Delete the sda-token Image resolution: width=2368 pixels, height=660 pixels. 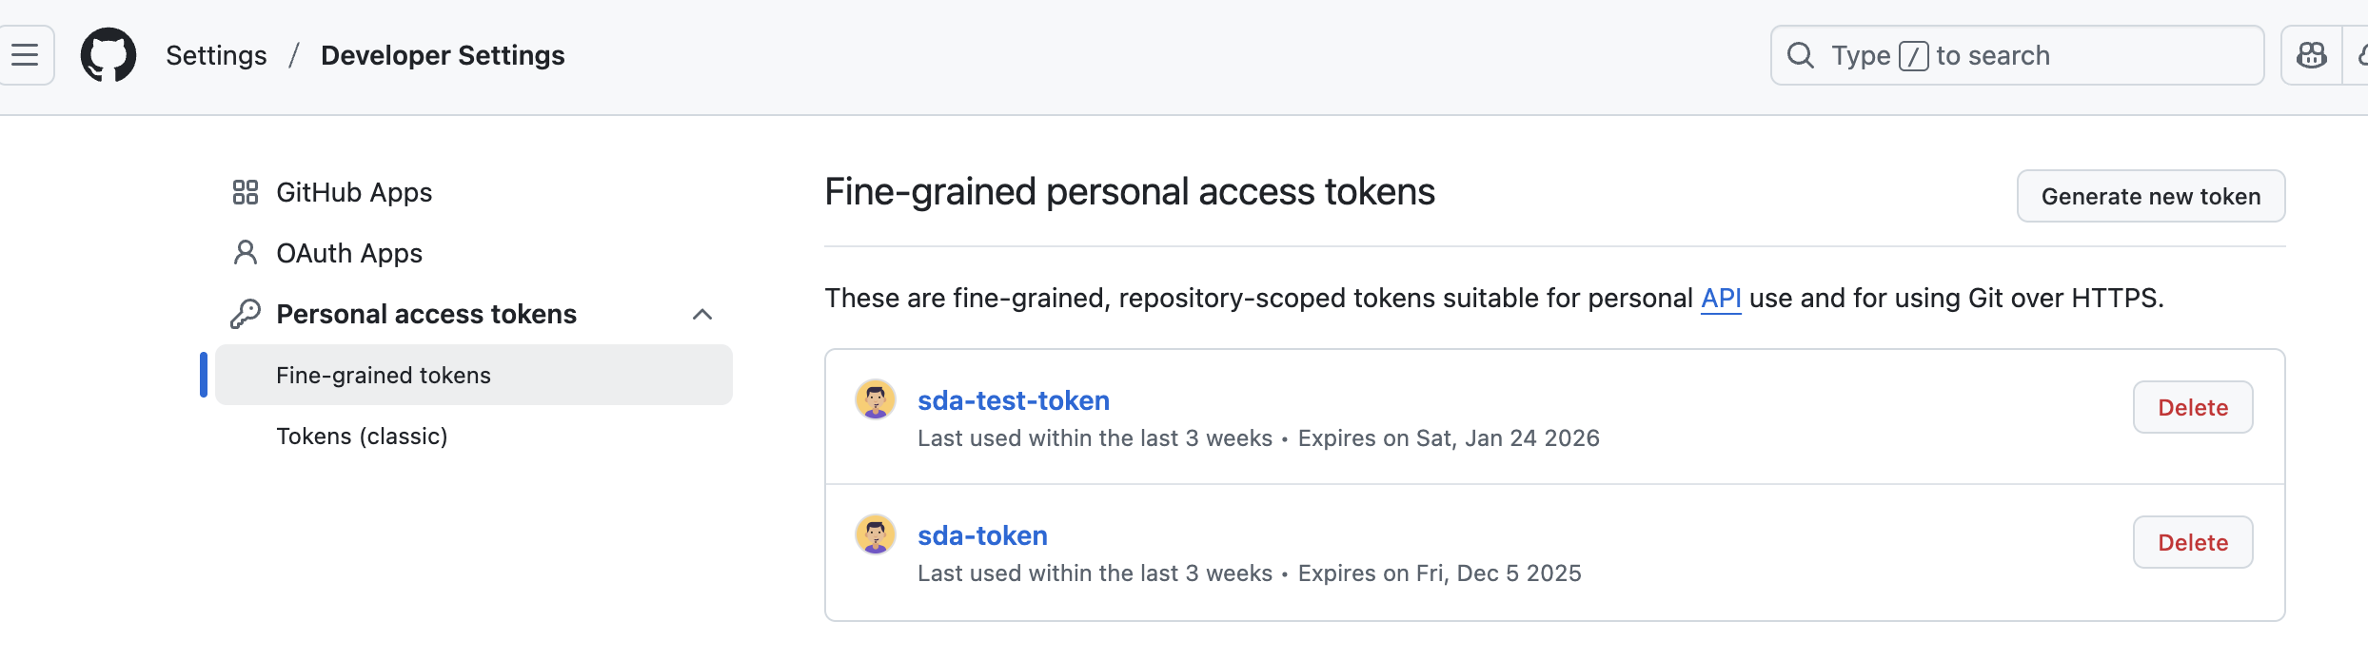(x=2192, y=542)
